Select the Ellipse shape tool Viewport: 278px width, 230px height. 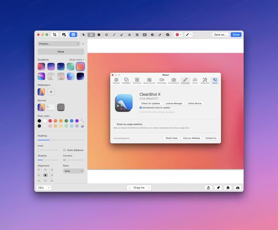pyautogui.click(x=107, y=34)
